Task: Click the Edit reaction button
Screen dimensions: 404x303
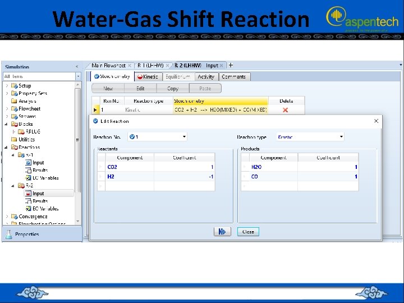Action: (x=140, y=89)
